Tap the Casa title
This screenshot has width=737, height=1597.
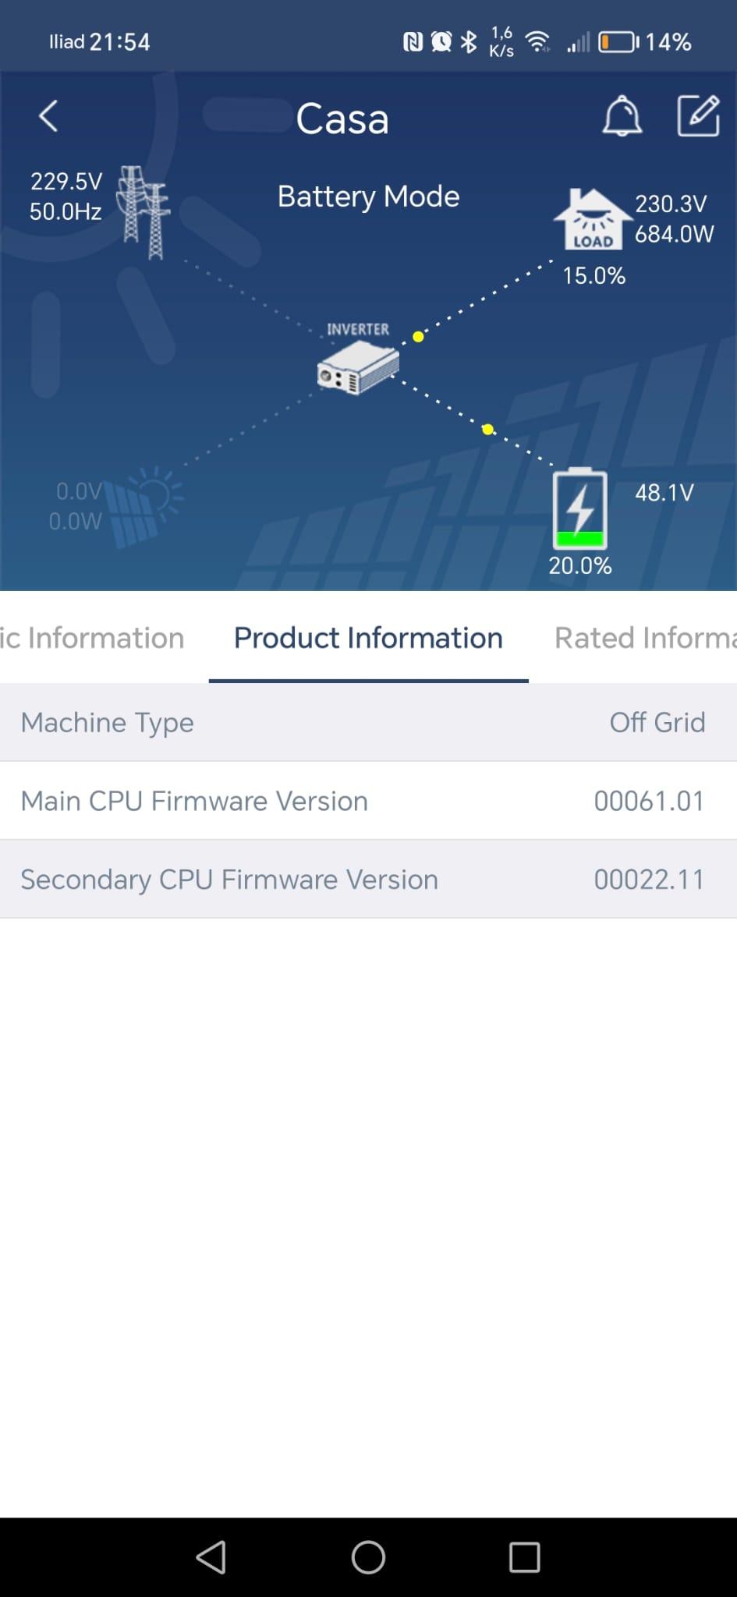pyautogui.click(x=344, y=118)
